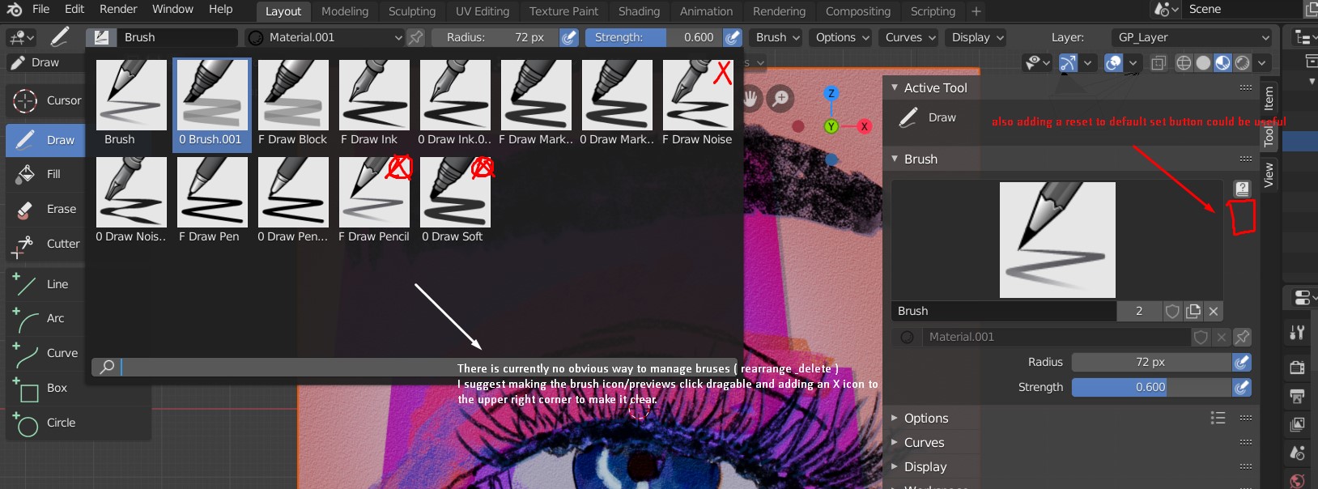Screen dimensions: 1318x489
Task: Open the Render menu
Action: point(118,9)
